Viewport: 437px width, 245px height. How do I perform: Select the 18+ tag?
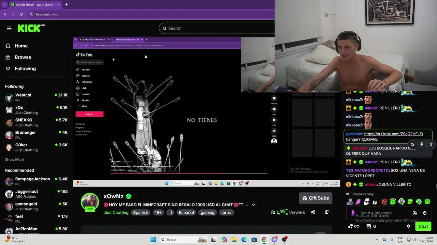click(158, 213)
